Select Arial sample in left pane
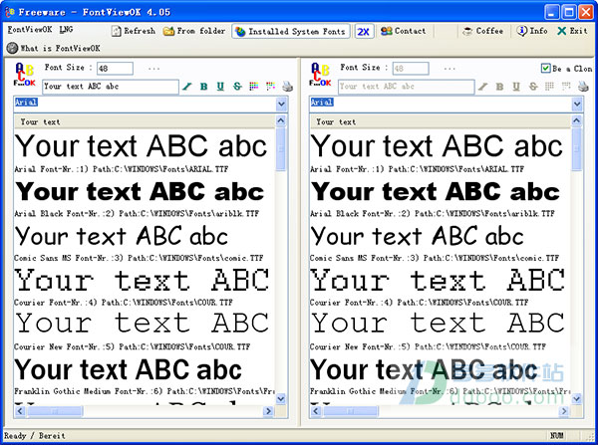Viewport: 598px width, 445px height. (142, 146)
